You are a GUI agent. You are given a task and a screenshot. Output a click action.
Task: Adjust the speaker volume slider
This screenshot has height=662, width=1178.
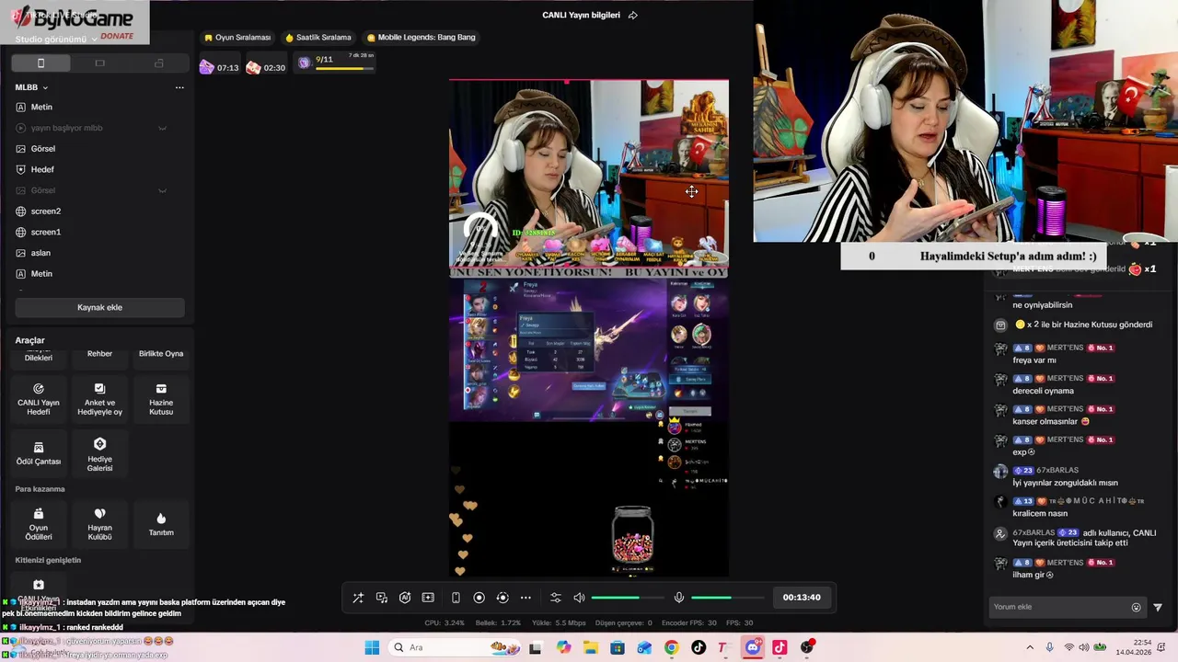[x=628, y=598]
